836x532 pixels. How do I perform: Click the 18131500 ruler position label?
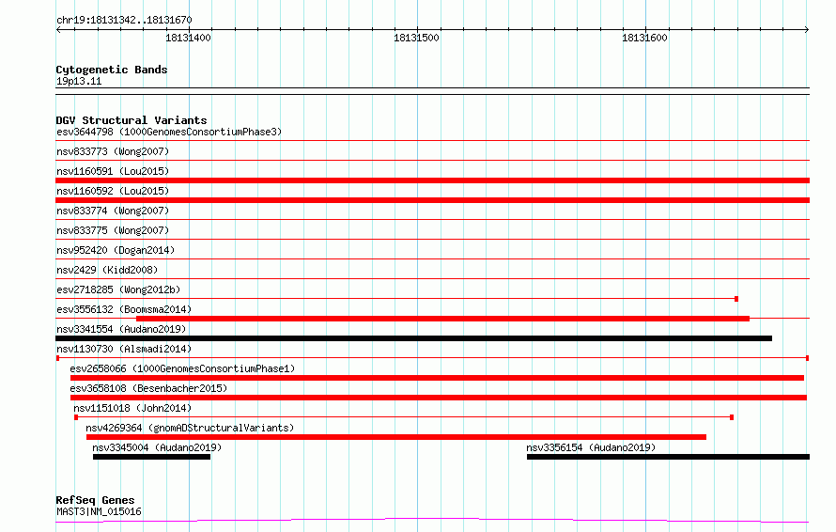(x=416, y=38)
